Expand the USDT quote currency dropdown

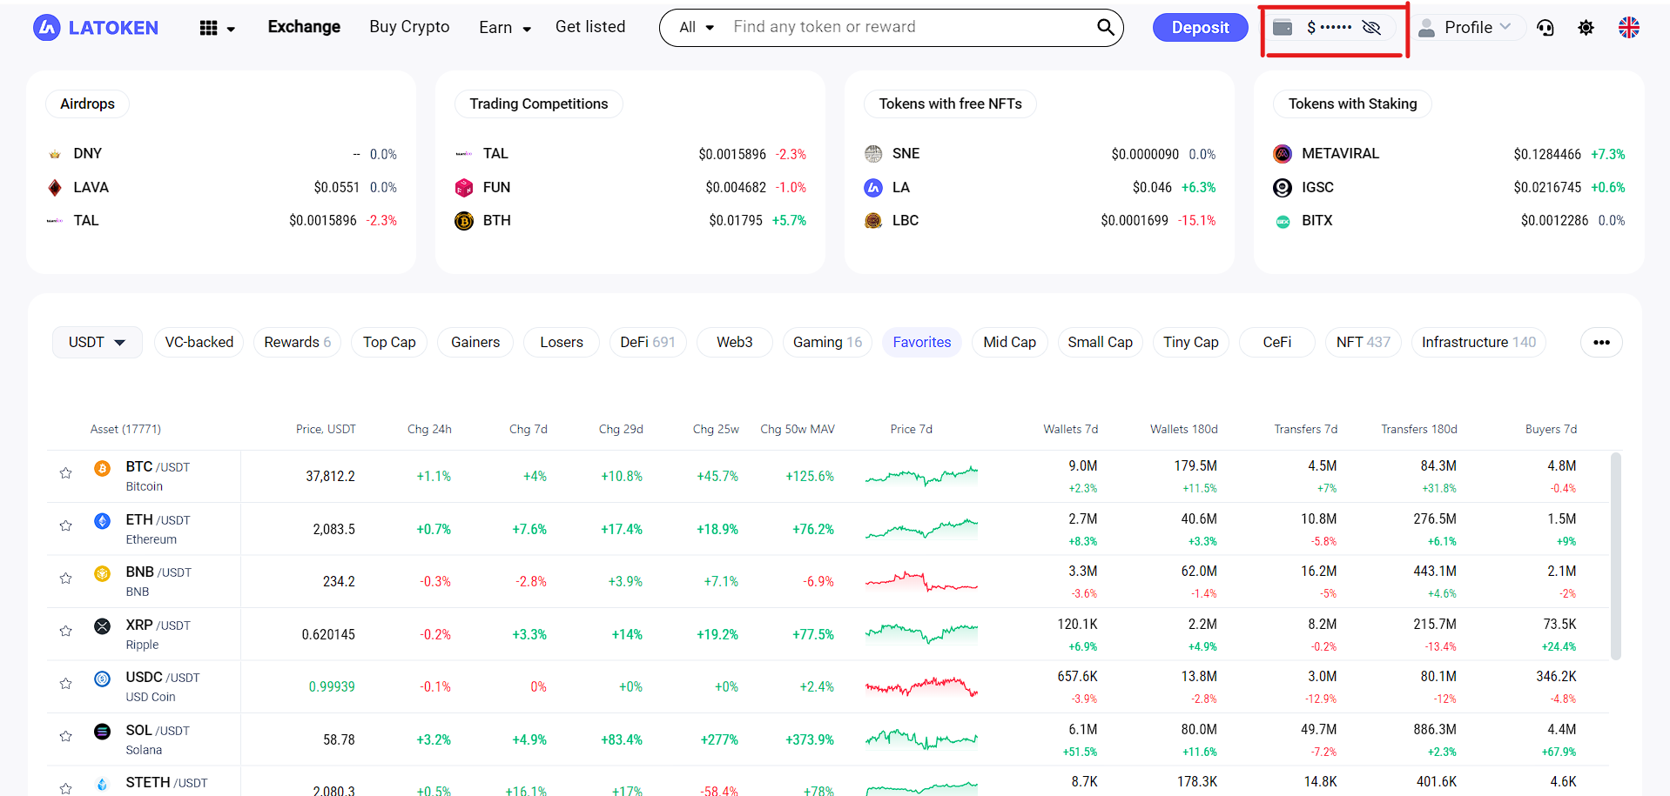(97, 343)
